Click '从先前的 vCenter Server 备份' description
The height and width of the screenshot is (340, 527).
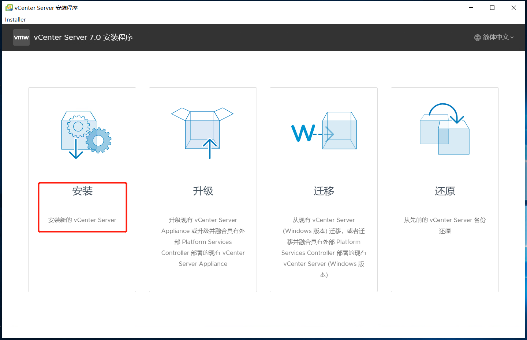(445, 225)
